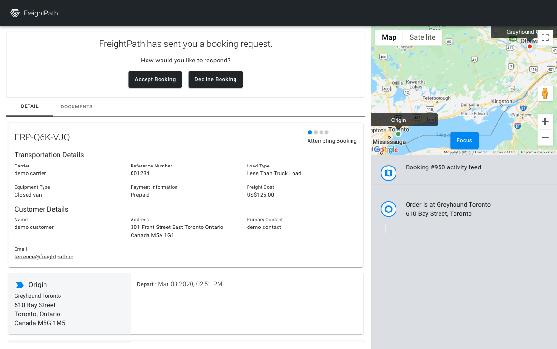Click the Attempting Booking progress dots
Image resolution: width=557 pixels, height=349 pixels.
[318, 132]
